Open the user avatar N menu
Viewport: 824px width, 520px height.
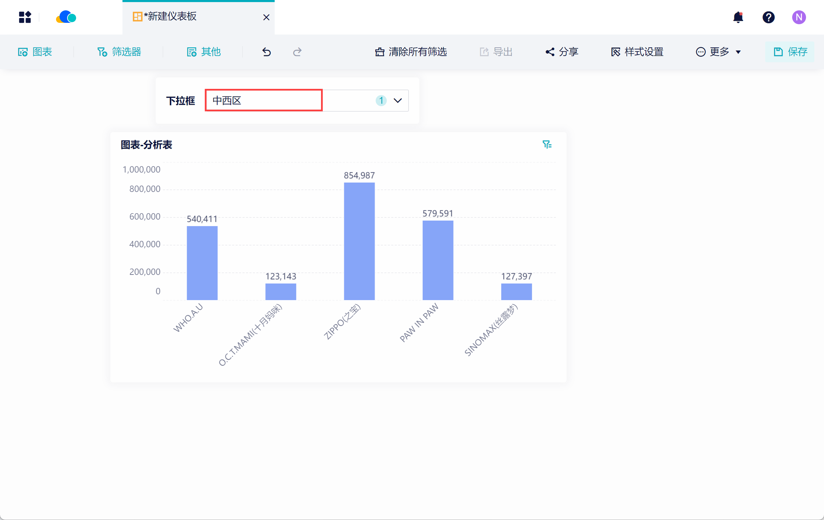799,17
